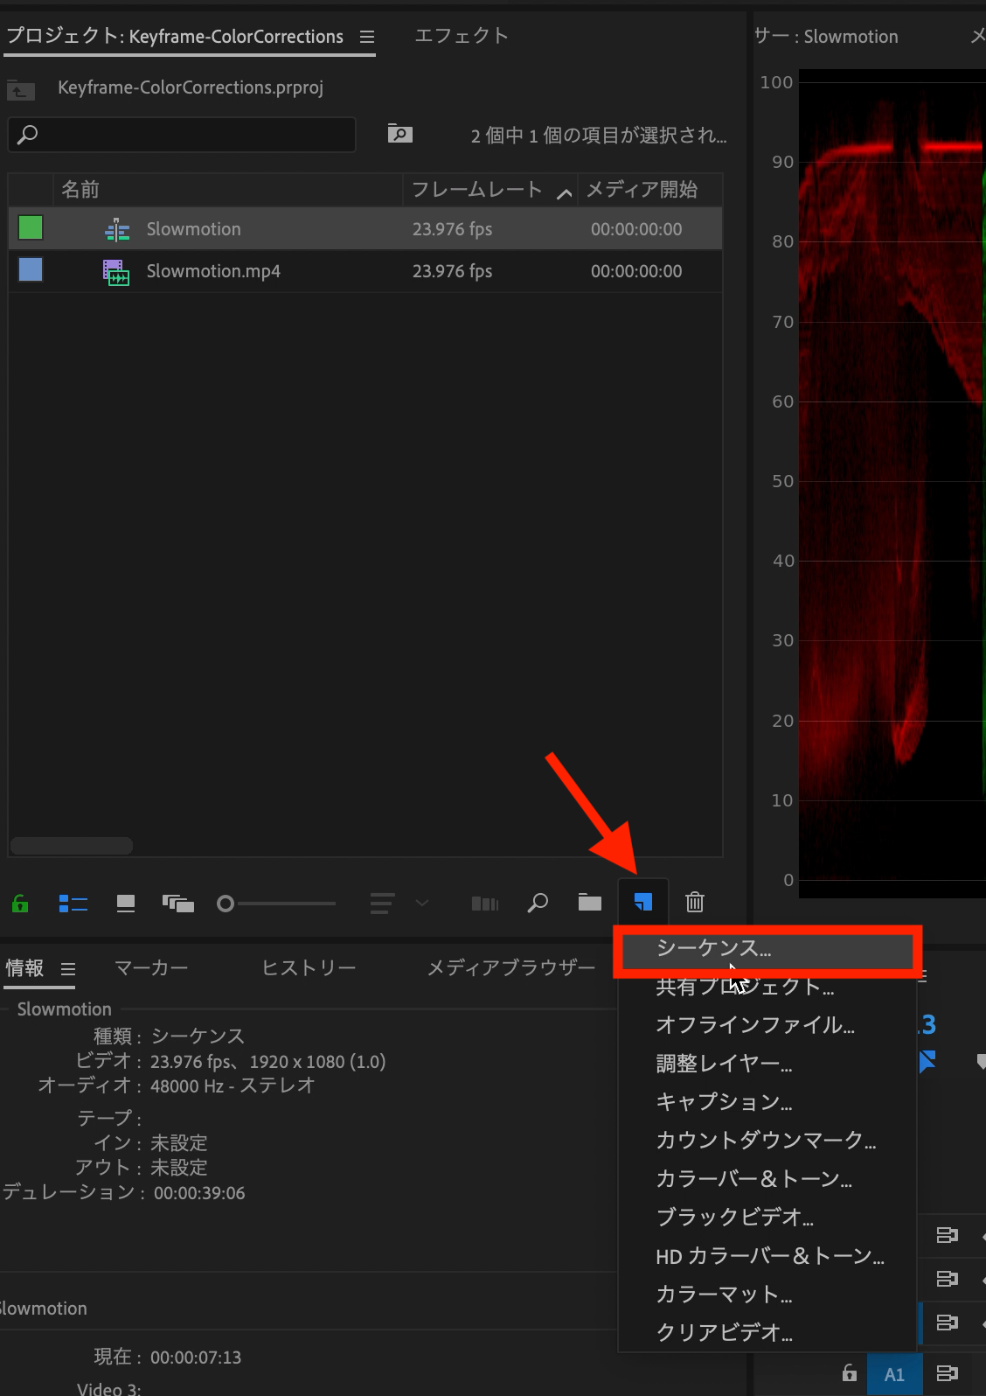Choose 調整レイヤー... from the menu
The height and width of the screenshot is (1396, 986).
pos(766,1064)
